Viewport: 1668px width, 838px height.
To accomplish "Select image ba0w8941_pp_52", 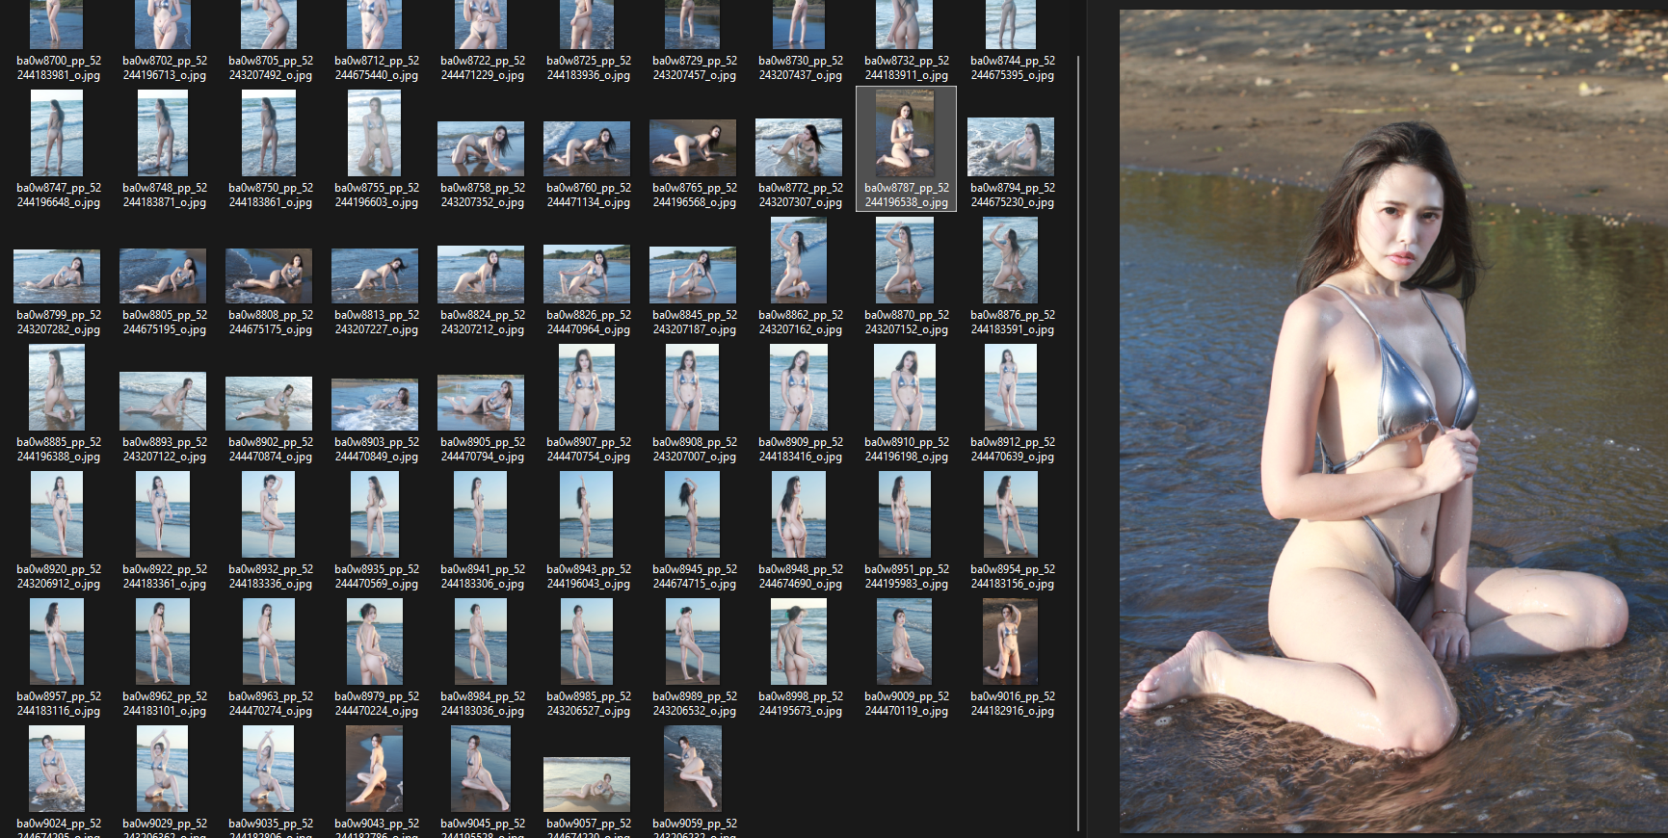I will tap(481, 514).
